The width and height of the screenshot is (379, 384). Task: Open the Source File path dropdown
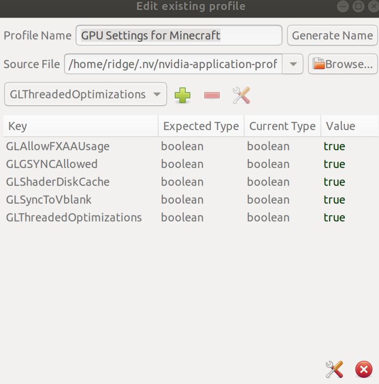pyautogui.click(x=294, y=64)
